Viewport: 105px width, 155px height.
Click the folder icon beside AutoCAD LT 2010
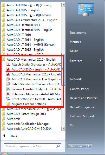click(3, 35)
